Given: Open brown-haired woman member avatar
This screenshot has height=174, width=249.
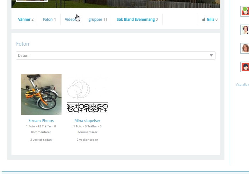Looking at the screenshot, I should (245, 48).
